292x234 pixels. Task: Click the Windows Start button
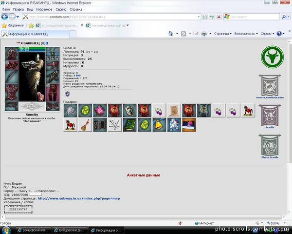(x=6, y=230)
